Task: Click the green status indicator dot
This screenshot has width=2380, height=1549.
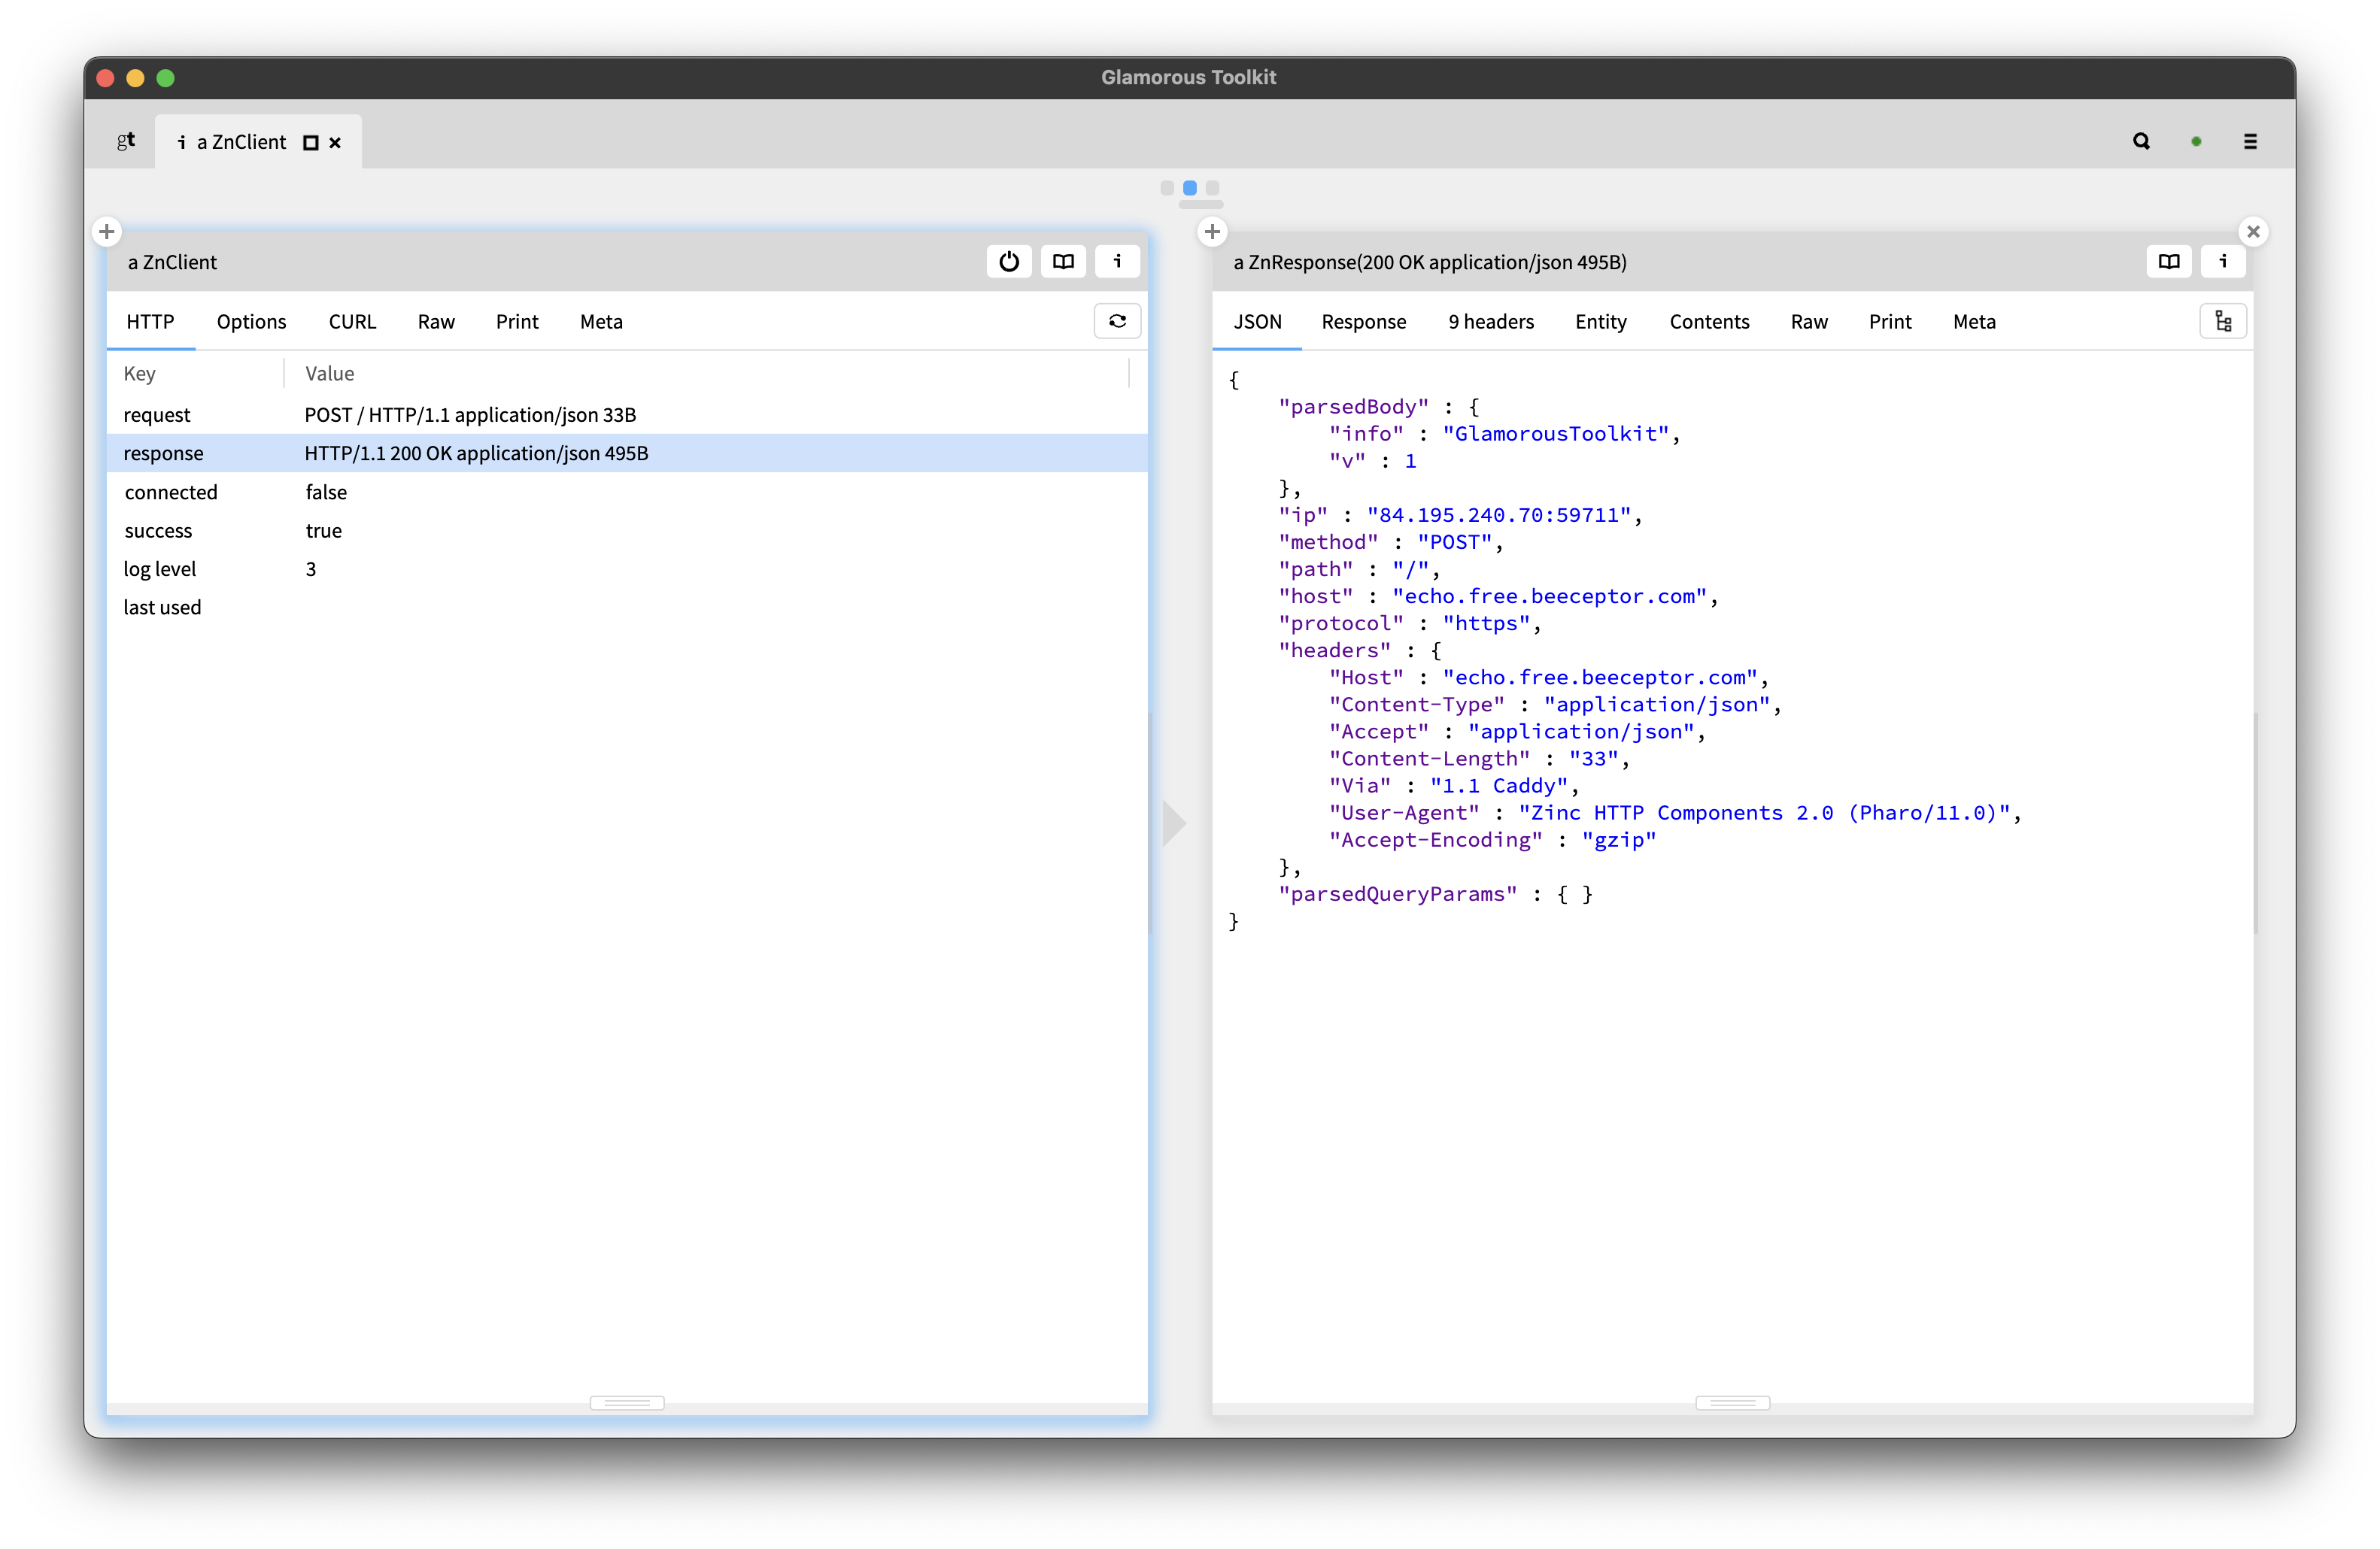Action: pyautogui.click(x=2196, y=141)
